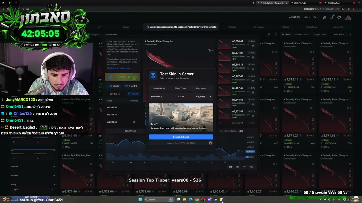
Task: Copy the connect command with the copy icon
Action: click(x=210, y=143)
